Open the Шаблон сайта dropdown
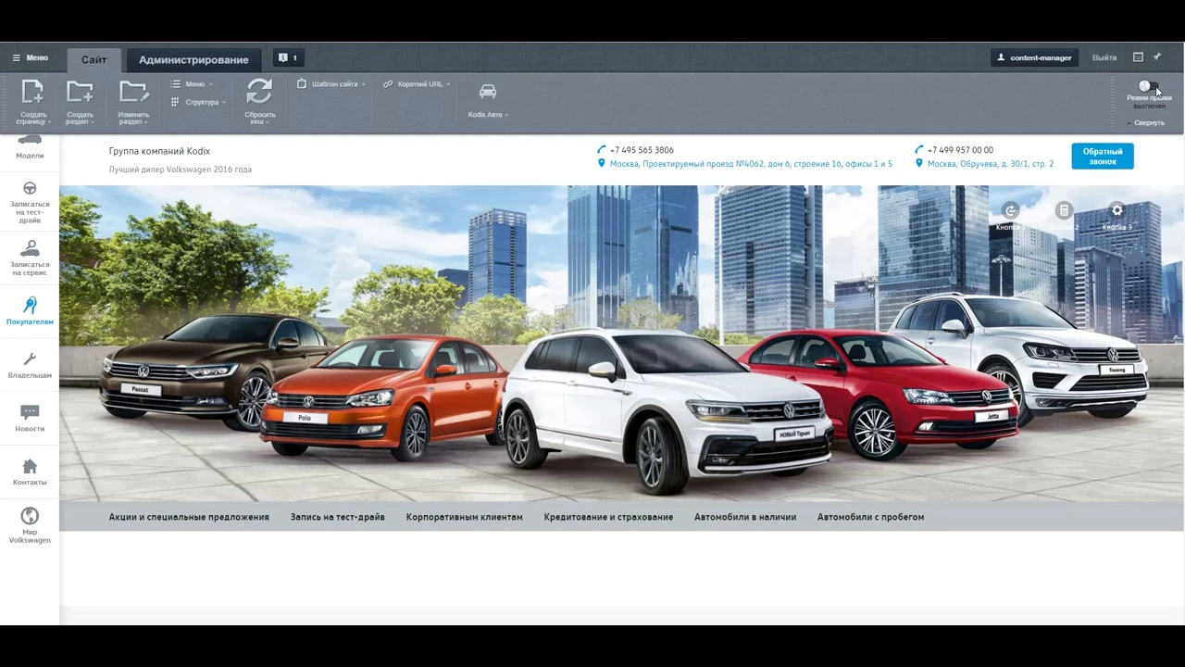Viewport: 1185px width, 667px height. click(x=331, y=84)
